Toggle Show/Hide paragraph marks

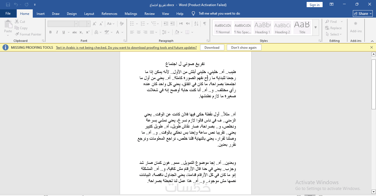(x=205, y=24)
